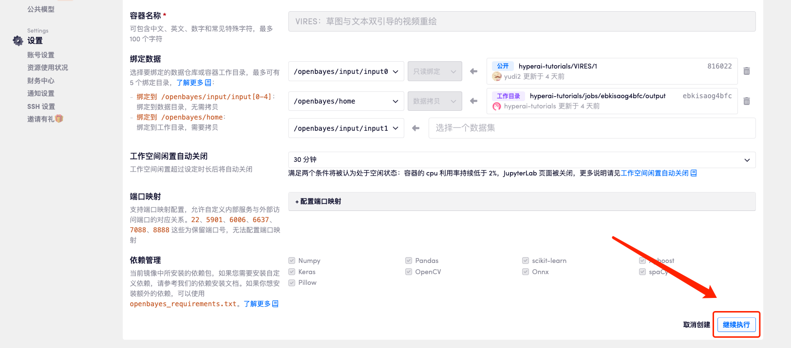Open the /openbayes/input/input0 path dropdown
The image size is (791, 348).
coord(346,71)
